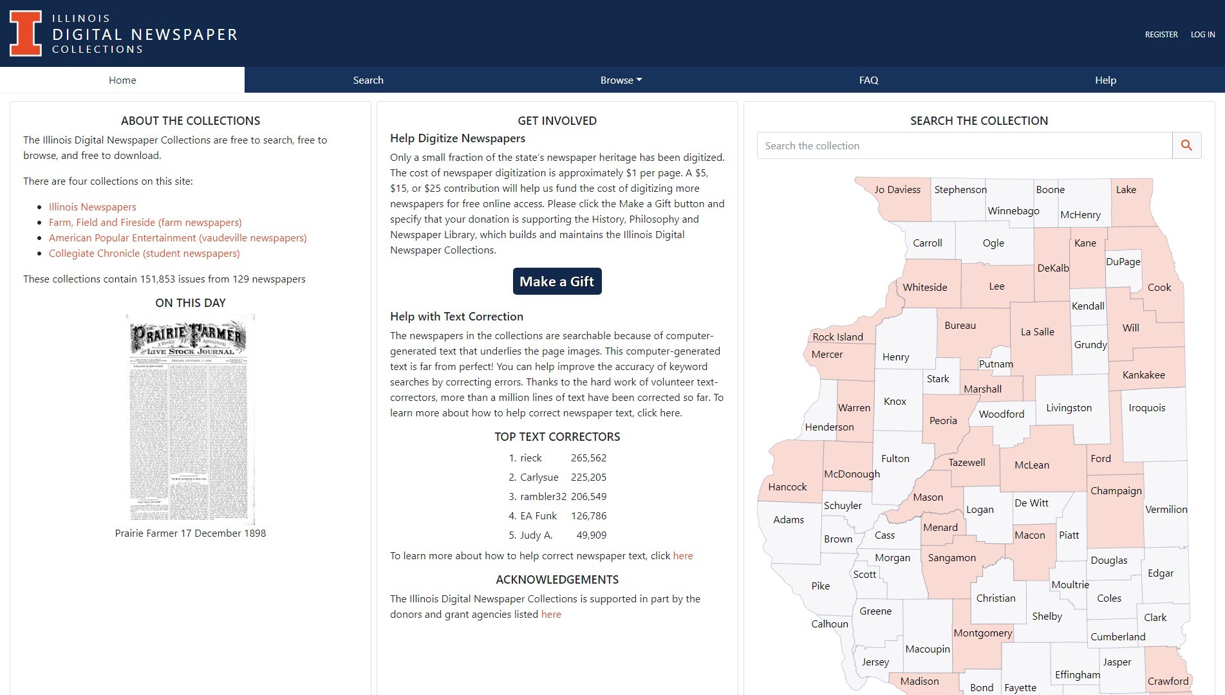This screenshot has width=1225, height=695.
Task: Click the Make a Gift button
Action: [x=557, y=281]
